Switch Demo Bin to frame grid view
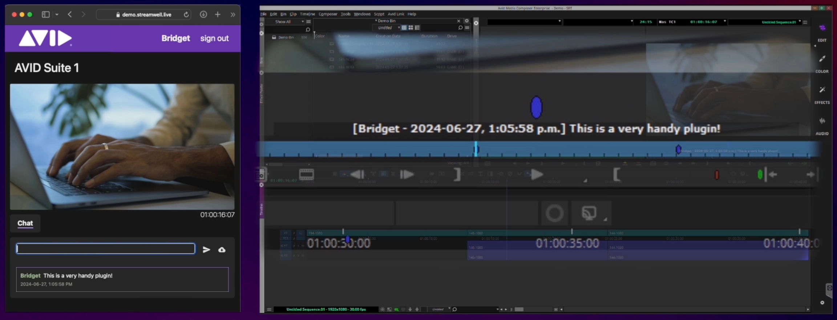 [x=411, y=28]
